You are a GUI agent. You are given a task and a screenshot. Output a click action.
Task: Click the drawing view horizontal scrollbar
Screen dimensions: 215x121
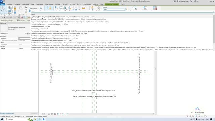coord(111,114)
